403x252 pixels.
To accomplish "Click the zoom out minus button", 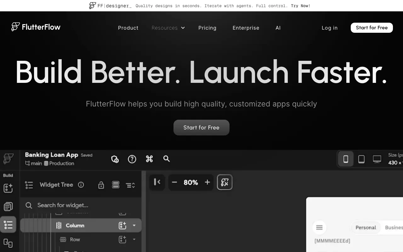I will 174,182.
